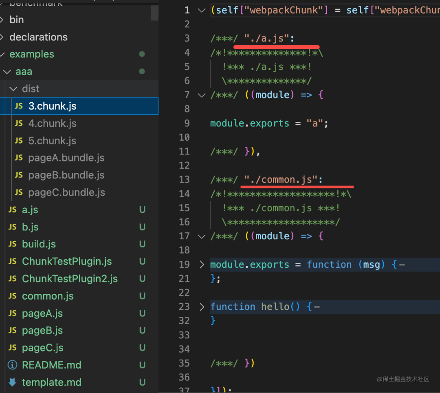Expand the bin folder
This screenshot has width=440, height=393.
pos(2,20)
